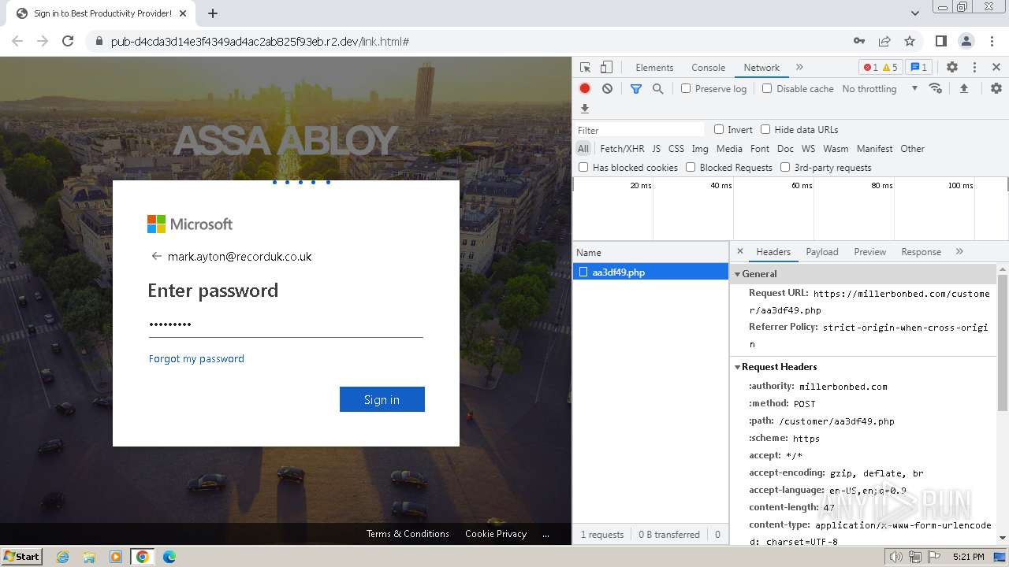Click the network Filter text field

tap(640, 130)
